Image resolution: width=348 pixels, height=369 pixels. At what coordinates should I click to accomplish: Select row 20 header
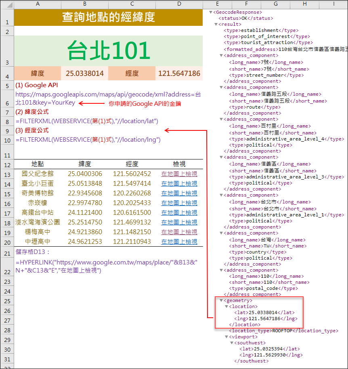[x=7, y=242]
